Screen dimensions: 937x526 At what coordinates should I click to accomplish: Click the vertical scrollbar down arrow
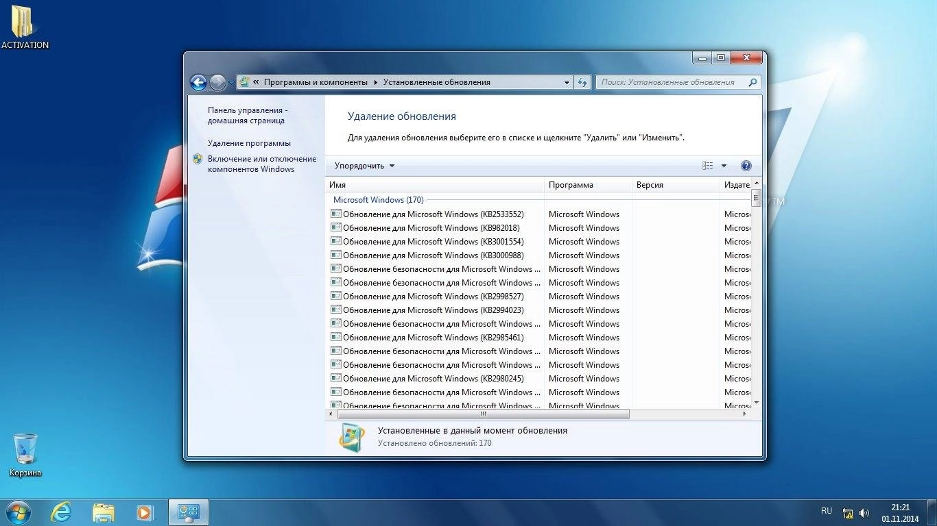click(757, 403)
